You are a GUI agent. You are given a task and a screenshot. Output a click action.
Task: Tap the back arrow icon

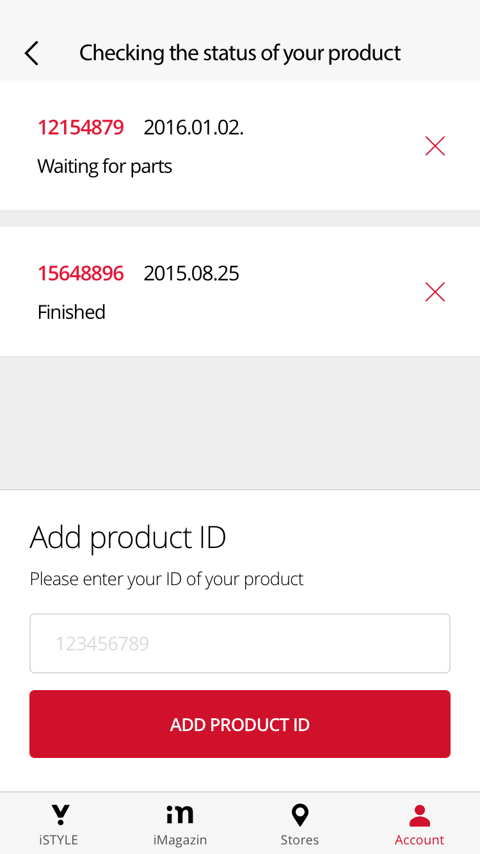(31, 53)
